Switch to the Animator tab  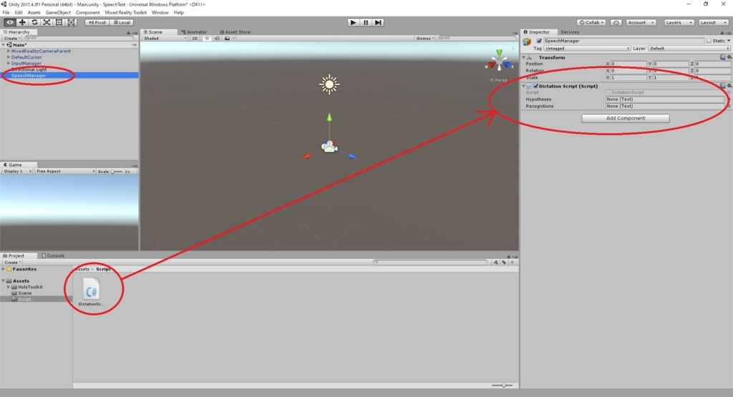point(194,32)
